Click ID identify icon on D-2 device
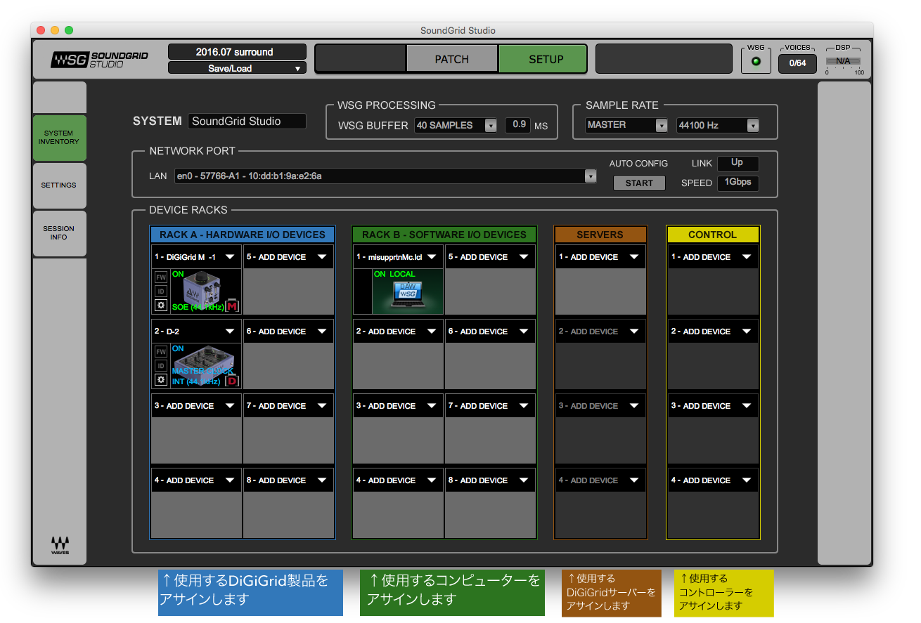 click(x=161, y=365)
